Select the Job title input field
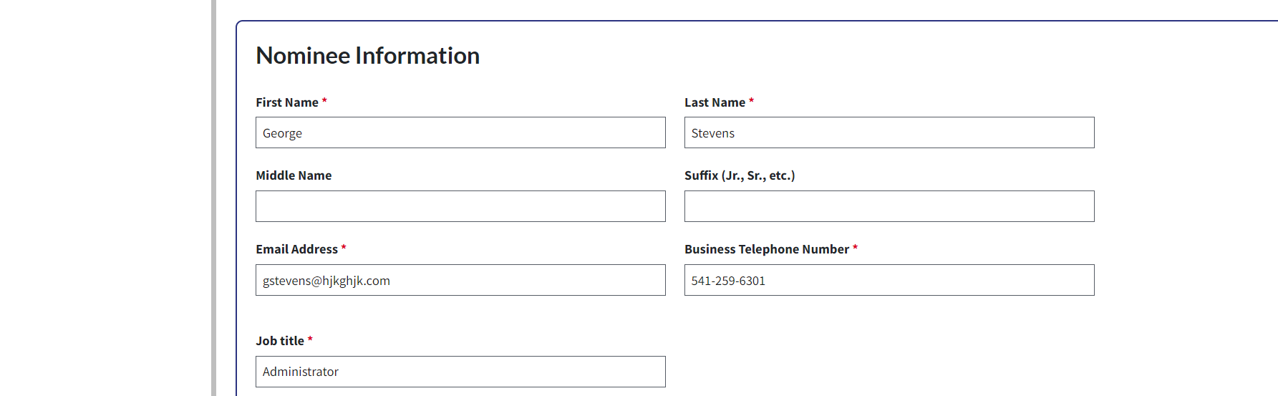The image size is (1278, 396). [460, 372]
